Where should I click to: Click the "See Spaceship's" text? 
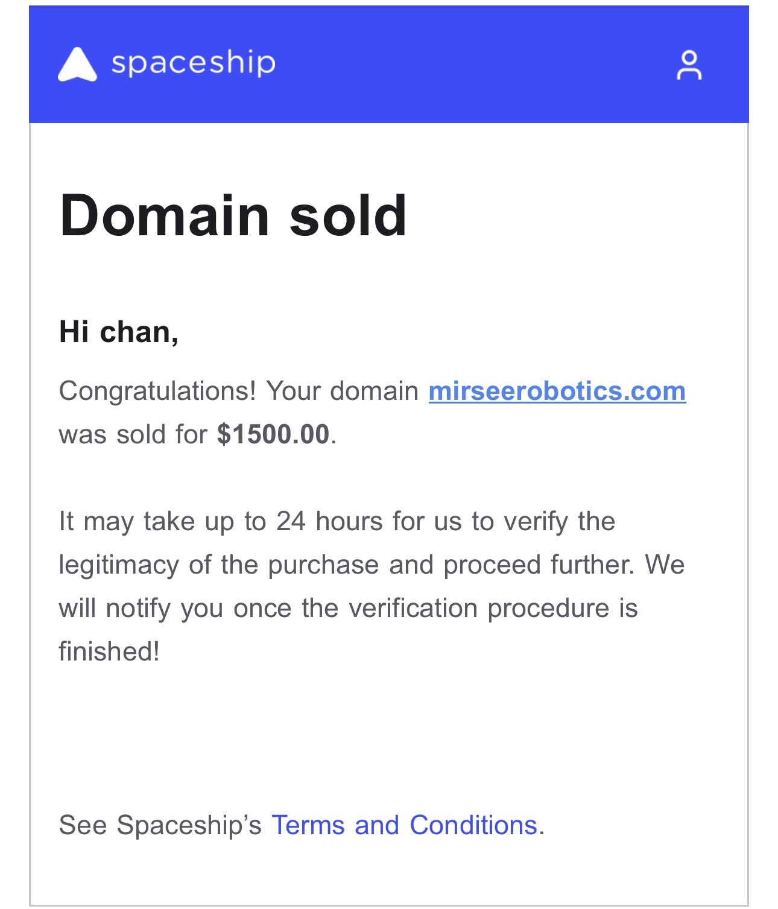coord(160,825)
